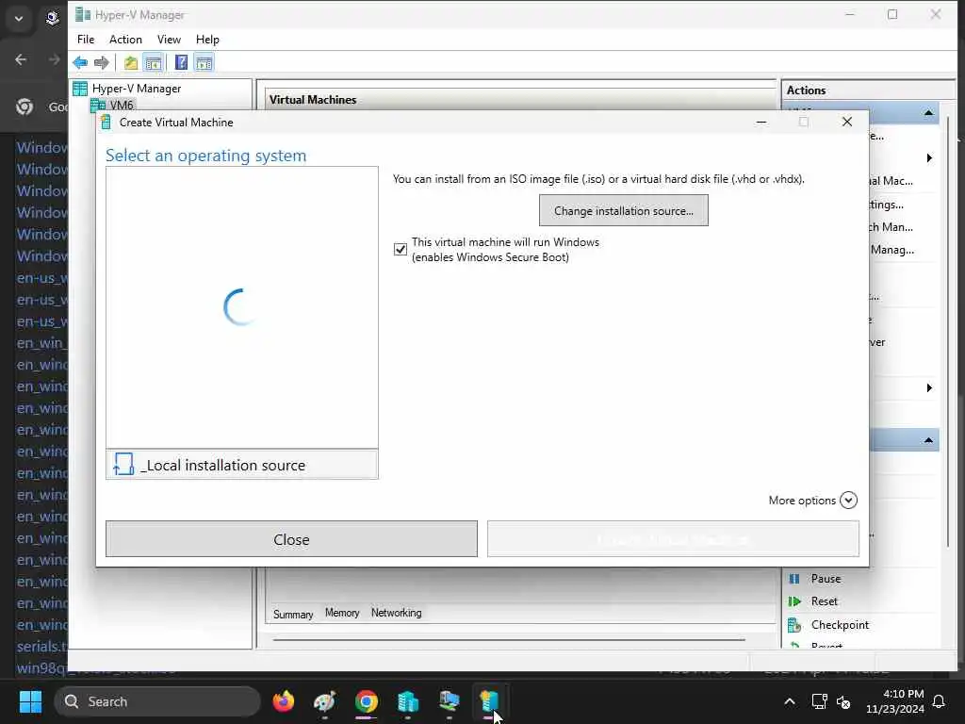Open Google Chrome from the taskbar
The width and height of the screenshot is (965, 724).
[x=367, y=701]
